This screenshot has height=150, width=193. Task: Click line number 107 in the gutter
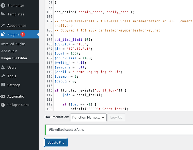pyautogui.click(x=49, y=49)
